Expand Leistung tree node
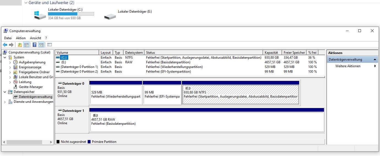380x156 pixels. coord(10,82)
